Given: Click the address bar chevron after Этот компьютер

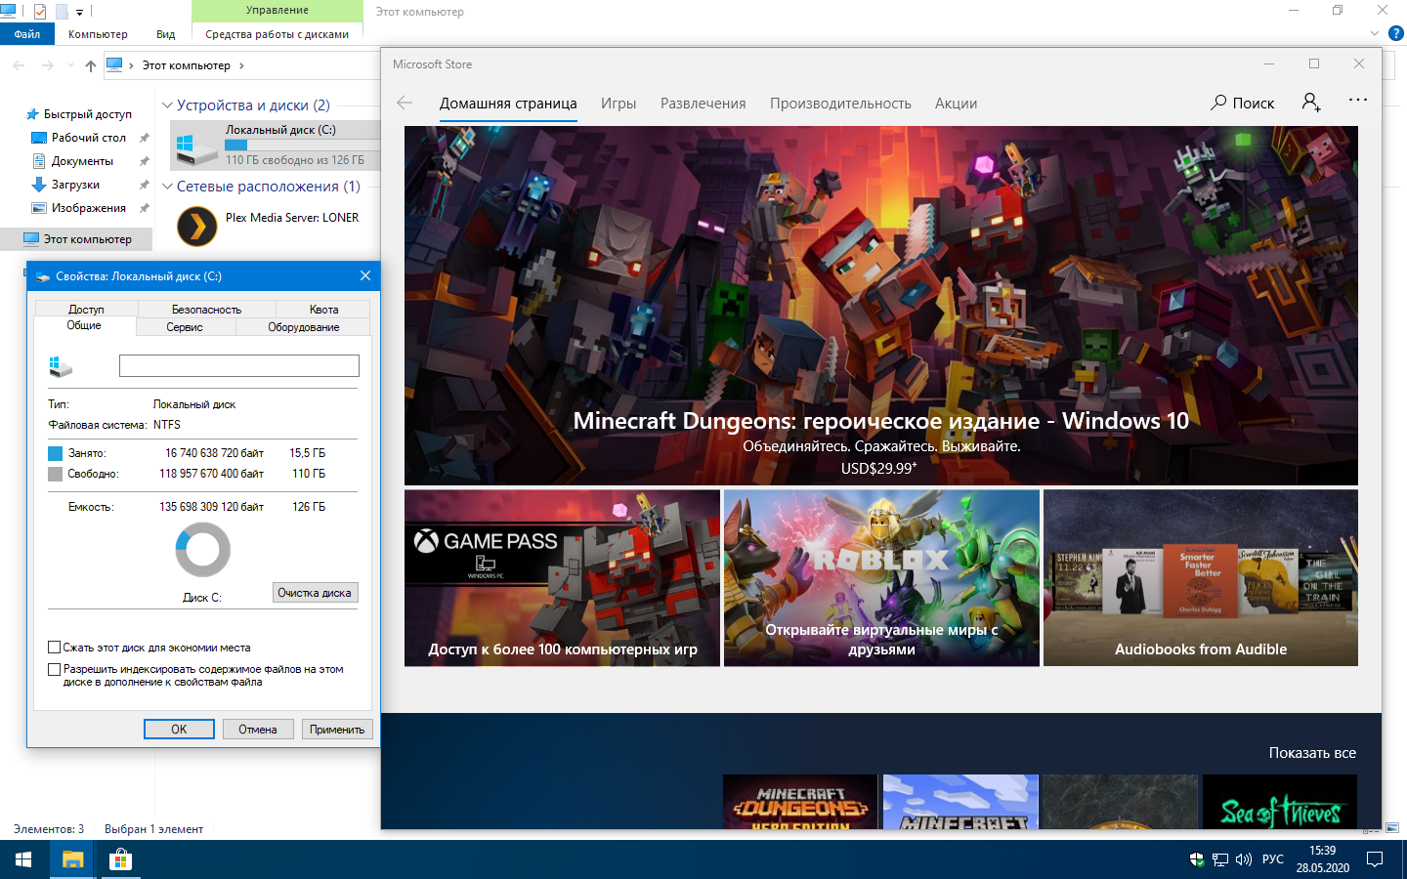Looking at the screenshot, I should [241, 65].
